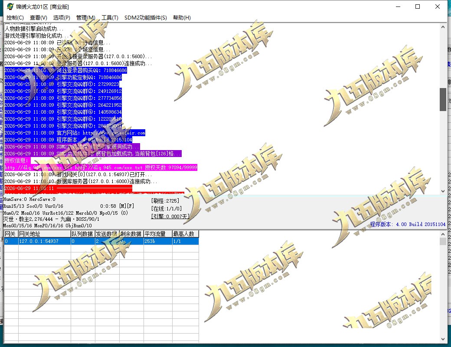Click the 引擎交流QQ群①: 27299223 line
451x347 pixels.
pos(62,84)
